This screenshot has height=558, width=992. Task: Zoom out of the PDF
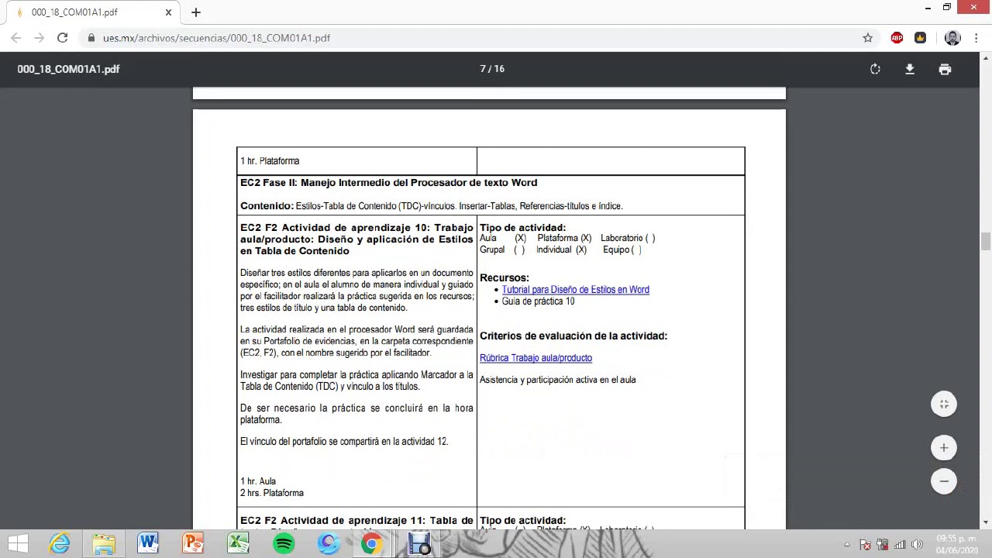[x=944, y=481]
